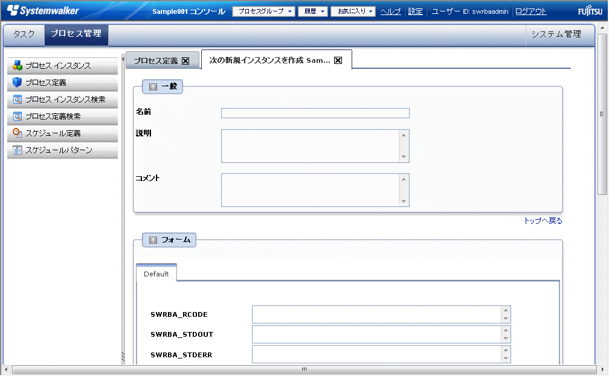This screenshot has height=376, width=609.
Task: Open the 履歴 dropdown menu
Action: click(312, 11)
